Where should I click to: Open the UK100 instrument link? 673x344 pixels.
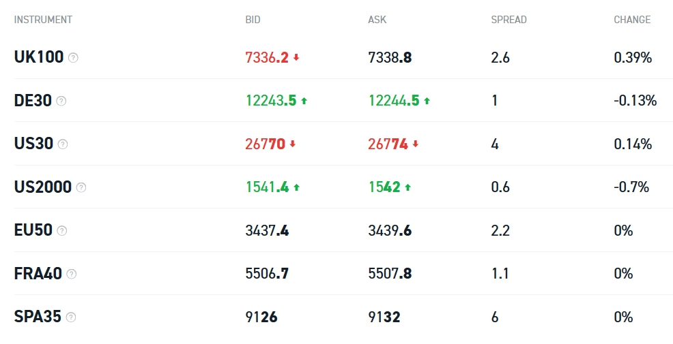point(39,58)
